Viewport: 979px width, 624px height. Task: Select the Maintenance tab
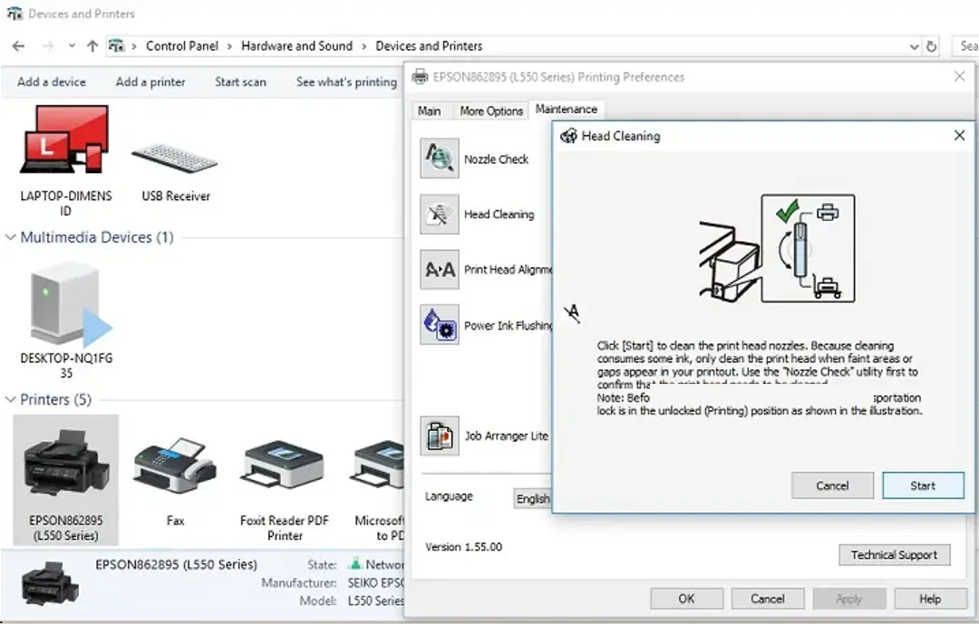coord(567,110)
